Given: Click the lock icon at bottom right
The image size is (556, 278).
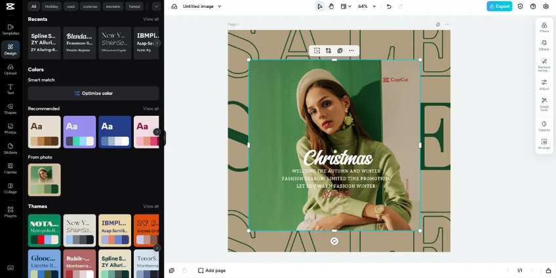Looking at the screenshot, I should click(x=548, y=271).
